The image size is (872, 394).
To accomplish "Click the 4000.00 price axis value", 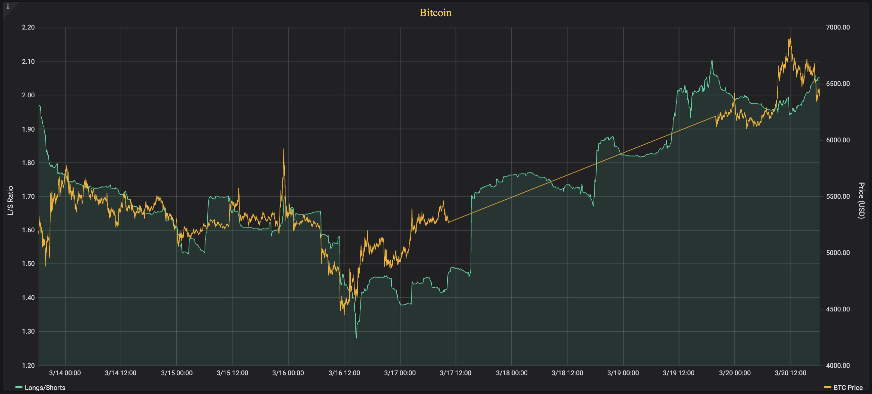I will click(x=838, y=365).
